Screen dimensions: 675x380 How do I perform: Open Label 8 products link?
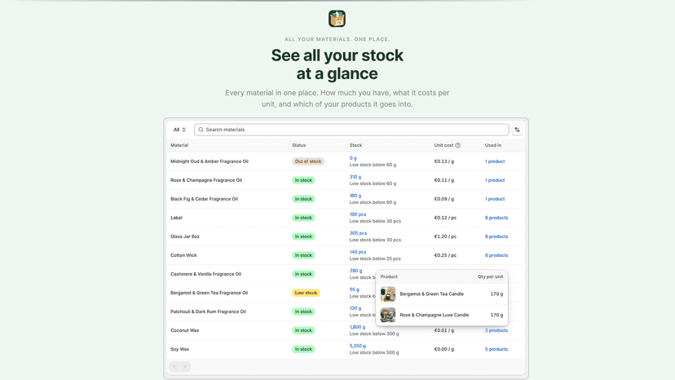pos(496,218)
